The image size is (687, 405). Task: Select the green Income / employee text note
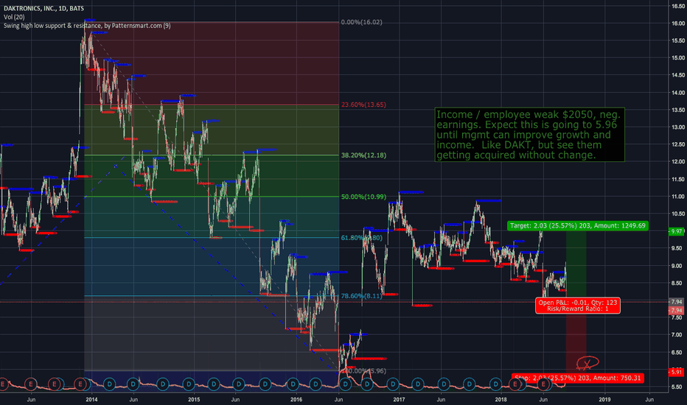point(529,135)
